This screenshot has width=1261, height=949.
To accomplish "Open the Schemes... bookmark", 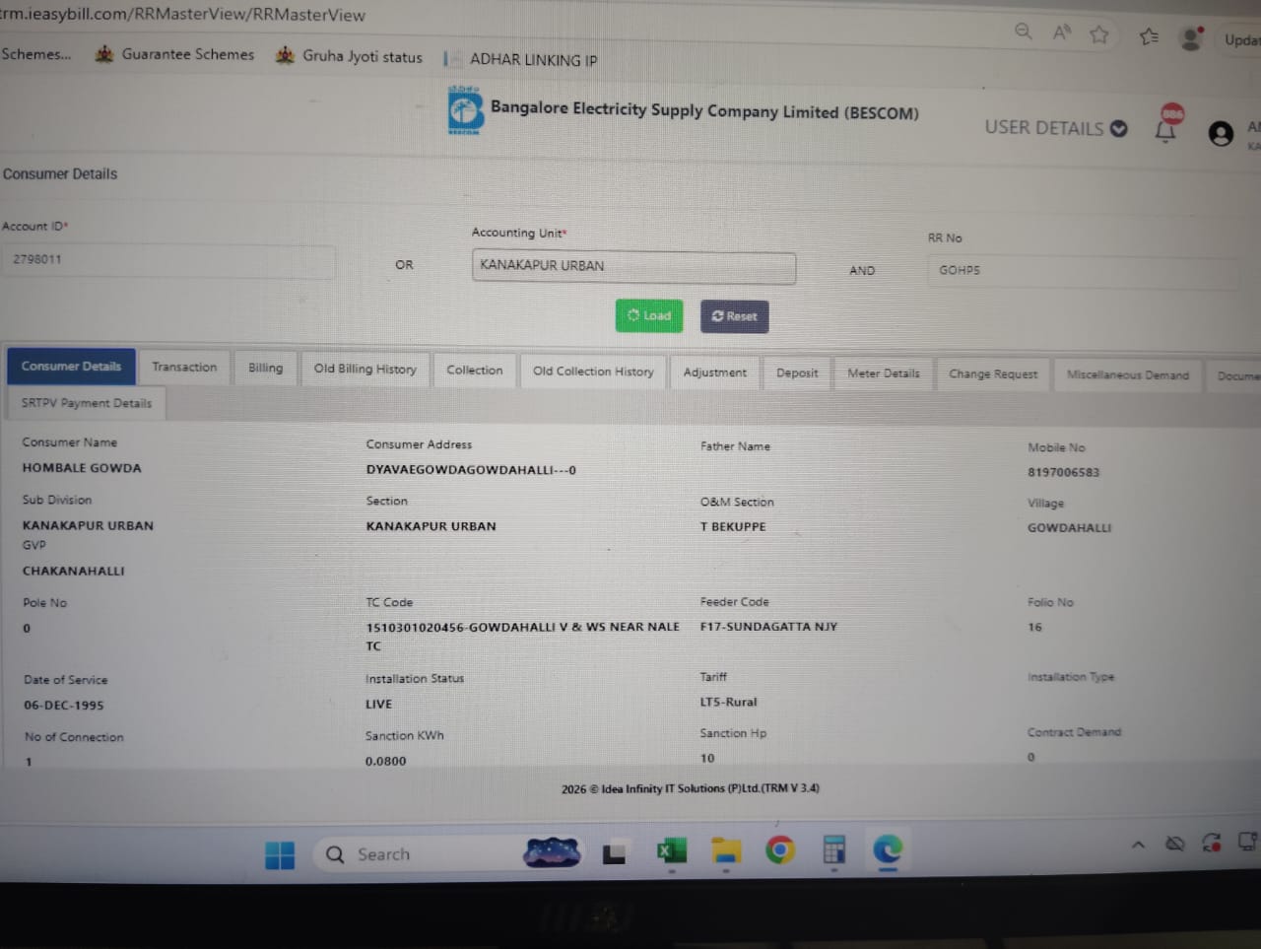I will [x=36, y=53].
